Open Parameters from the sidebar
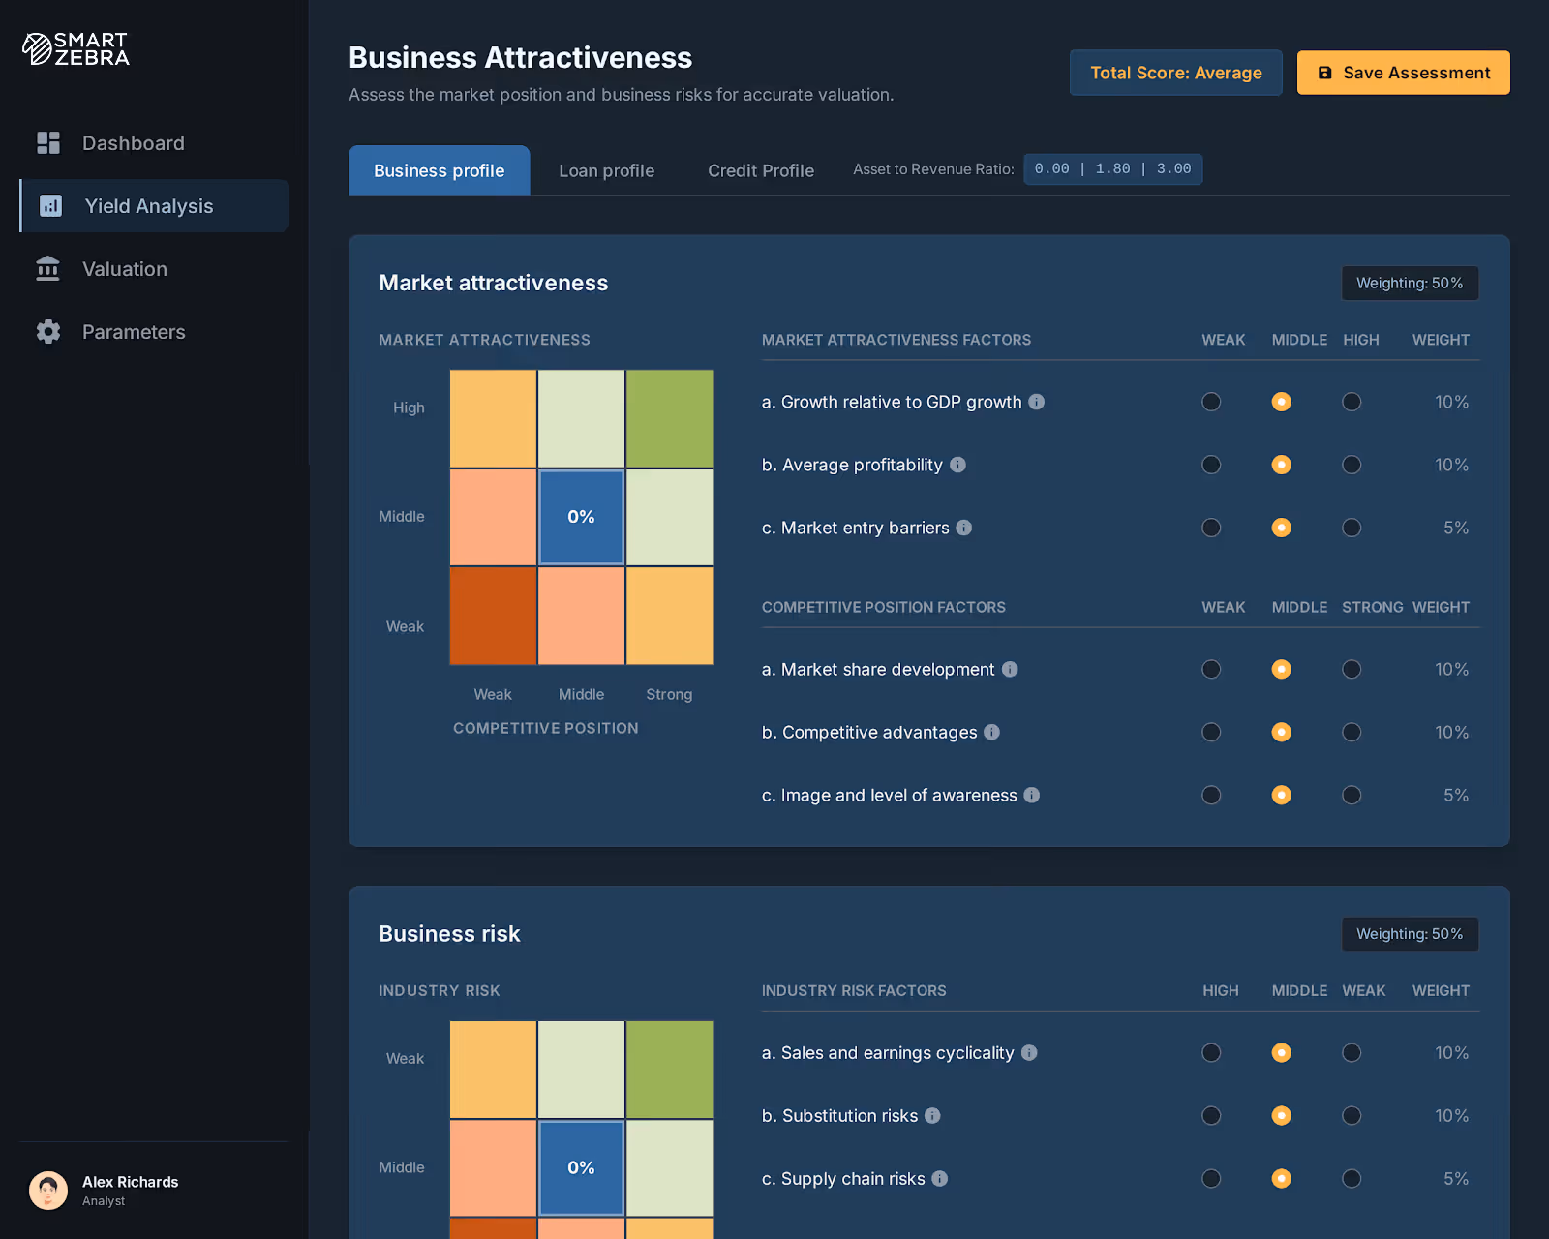The width and height of the screenshot is (1549, 1239). point(154,332)
